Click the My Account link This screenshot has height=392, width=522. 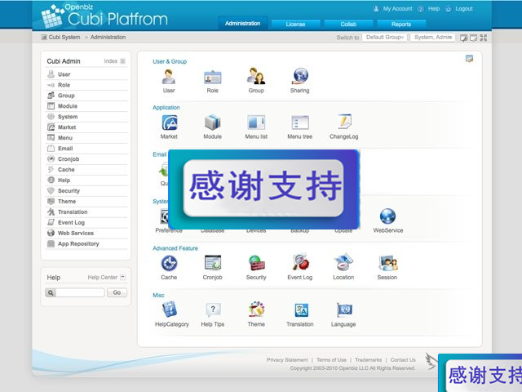tap(397, 9)
